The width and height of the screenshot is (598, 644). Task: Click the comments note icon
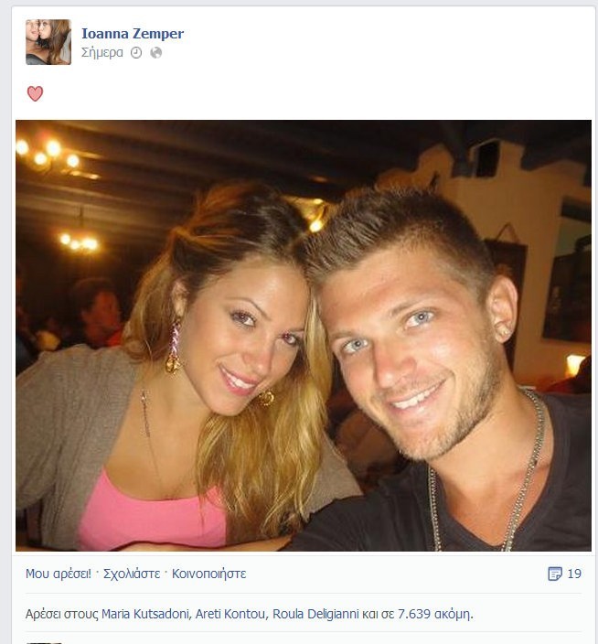click(x=555, y=574)
